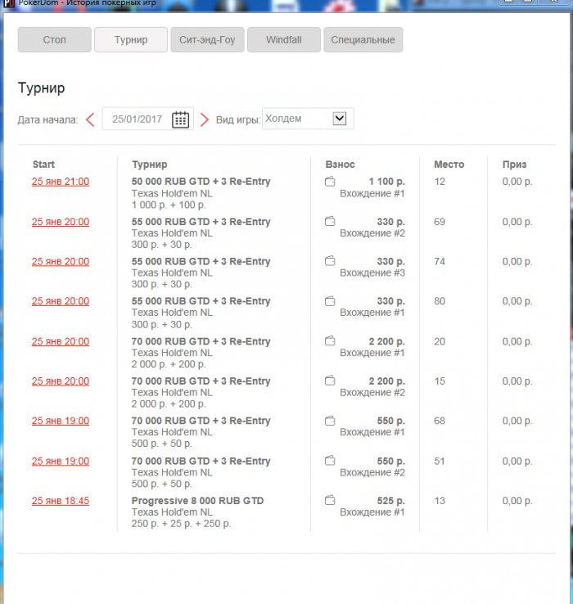573x604 pixels.
Task: Go to previous date with left arrow
Action: (90, 119)
